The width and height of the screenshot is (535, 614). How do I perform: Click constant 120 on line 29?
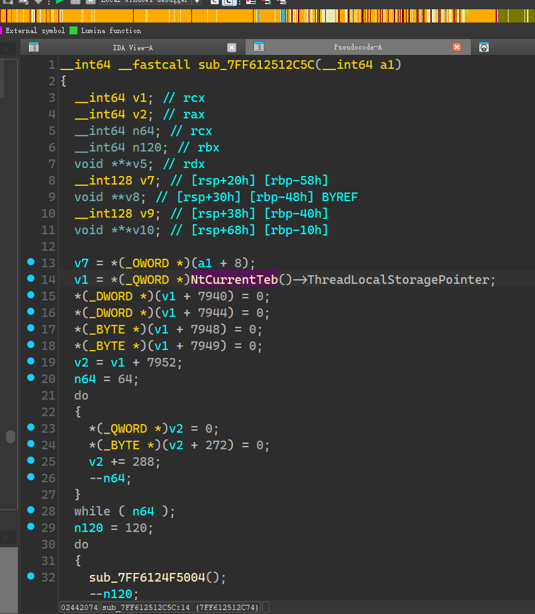pos(136,528)
